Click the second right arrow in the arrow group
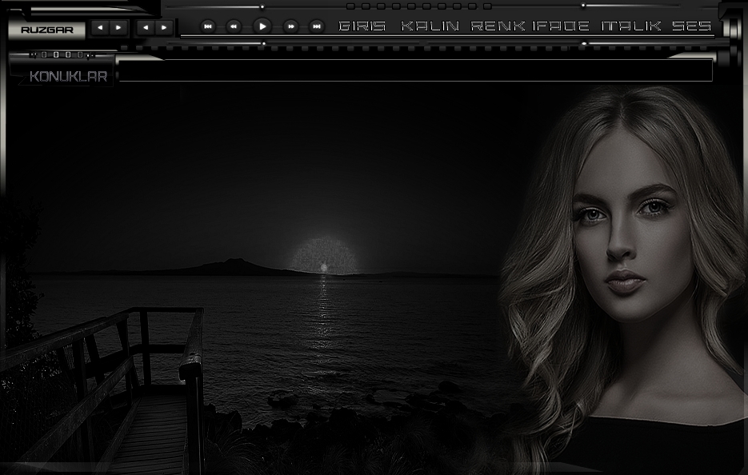This screenshot has width=748, height=475. [x=164, y=27]
